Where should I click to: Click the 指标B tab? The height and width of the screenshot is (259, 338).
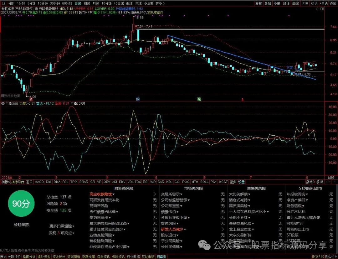(x=310, y=182)
